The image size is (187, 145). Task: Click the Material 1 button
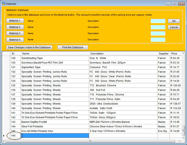[x=15, y=21]
